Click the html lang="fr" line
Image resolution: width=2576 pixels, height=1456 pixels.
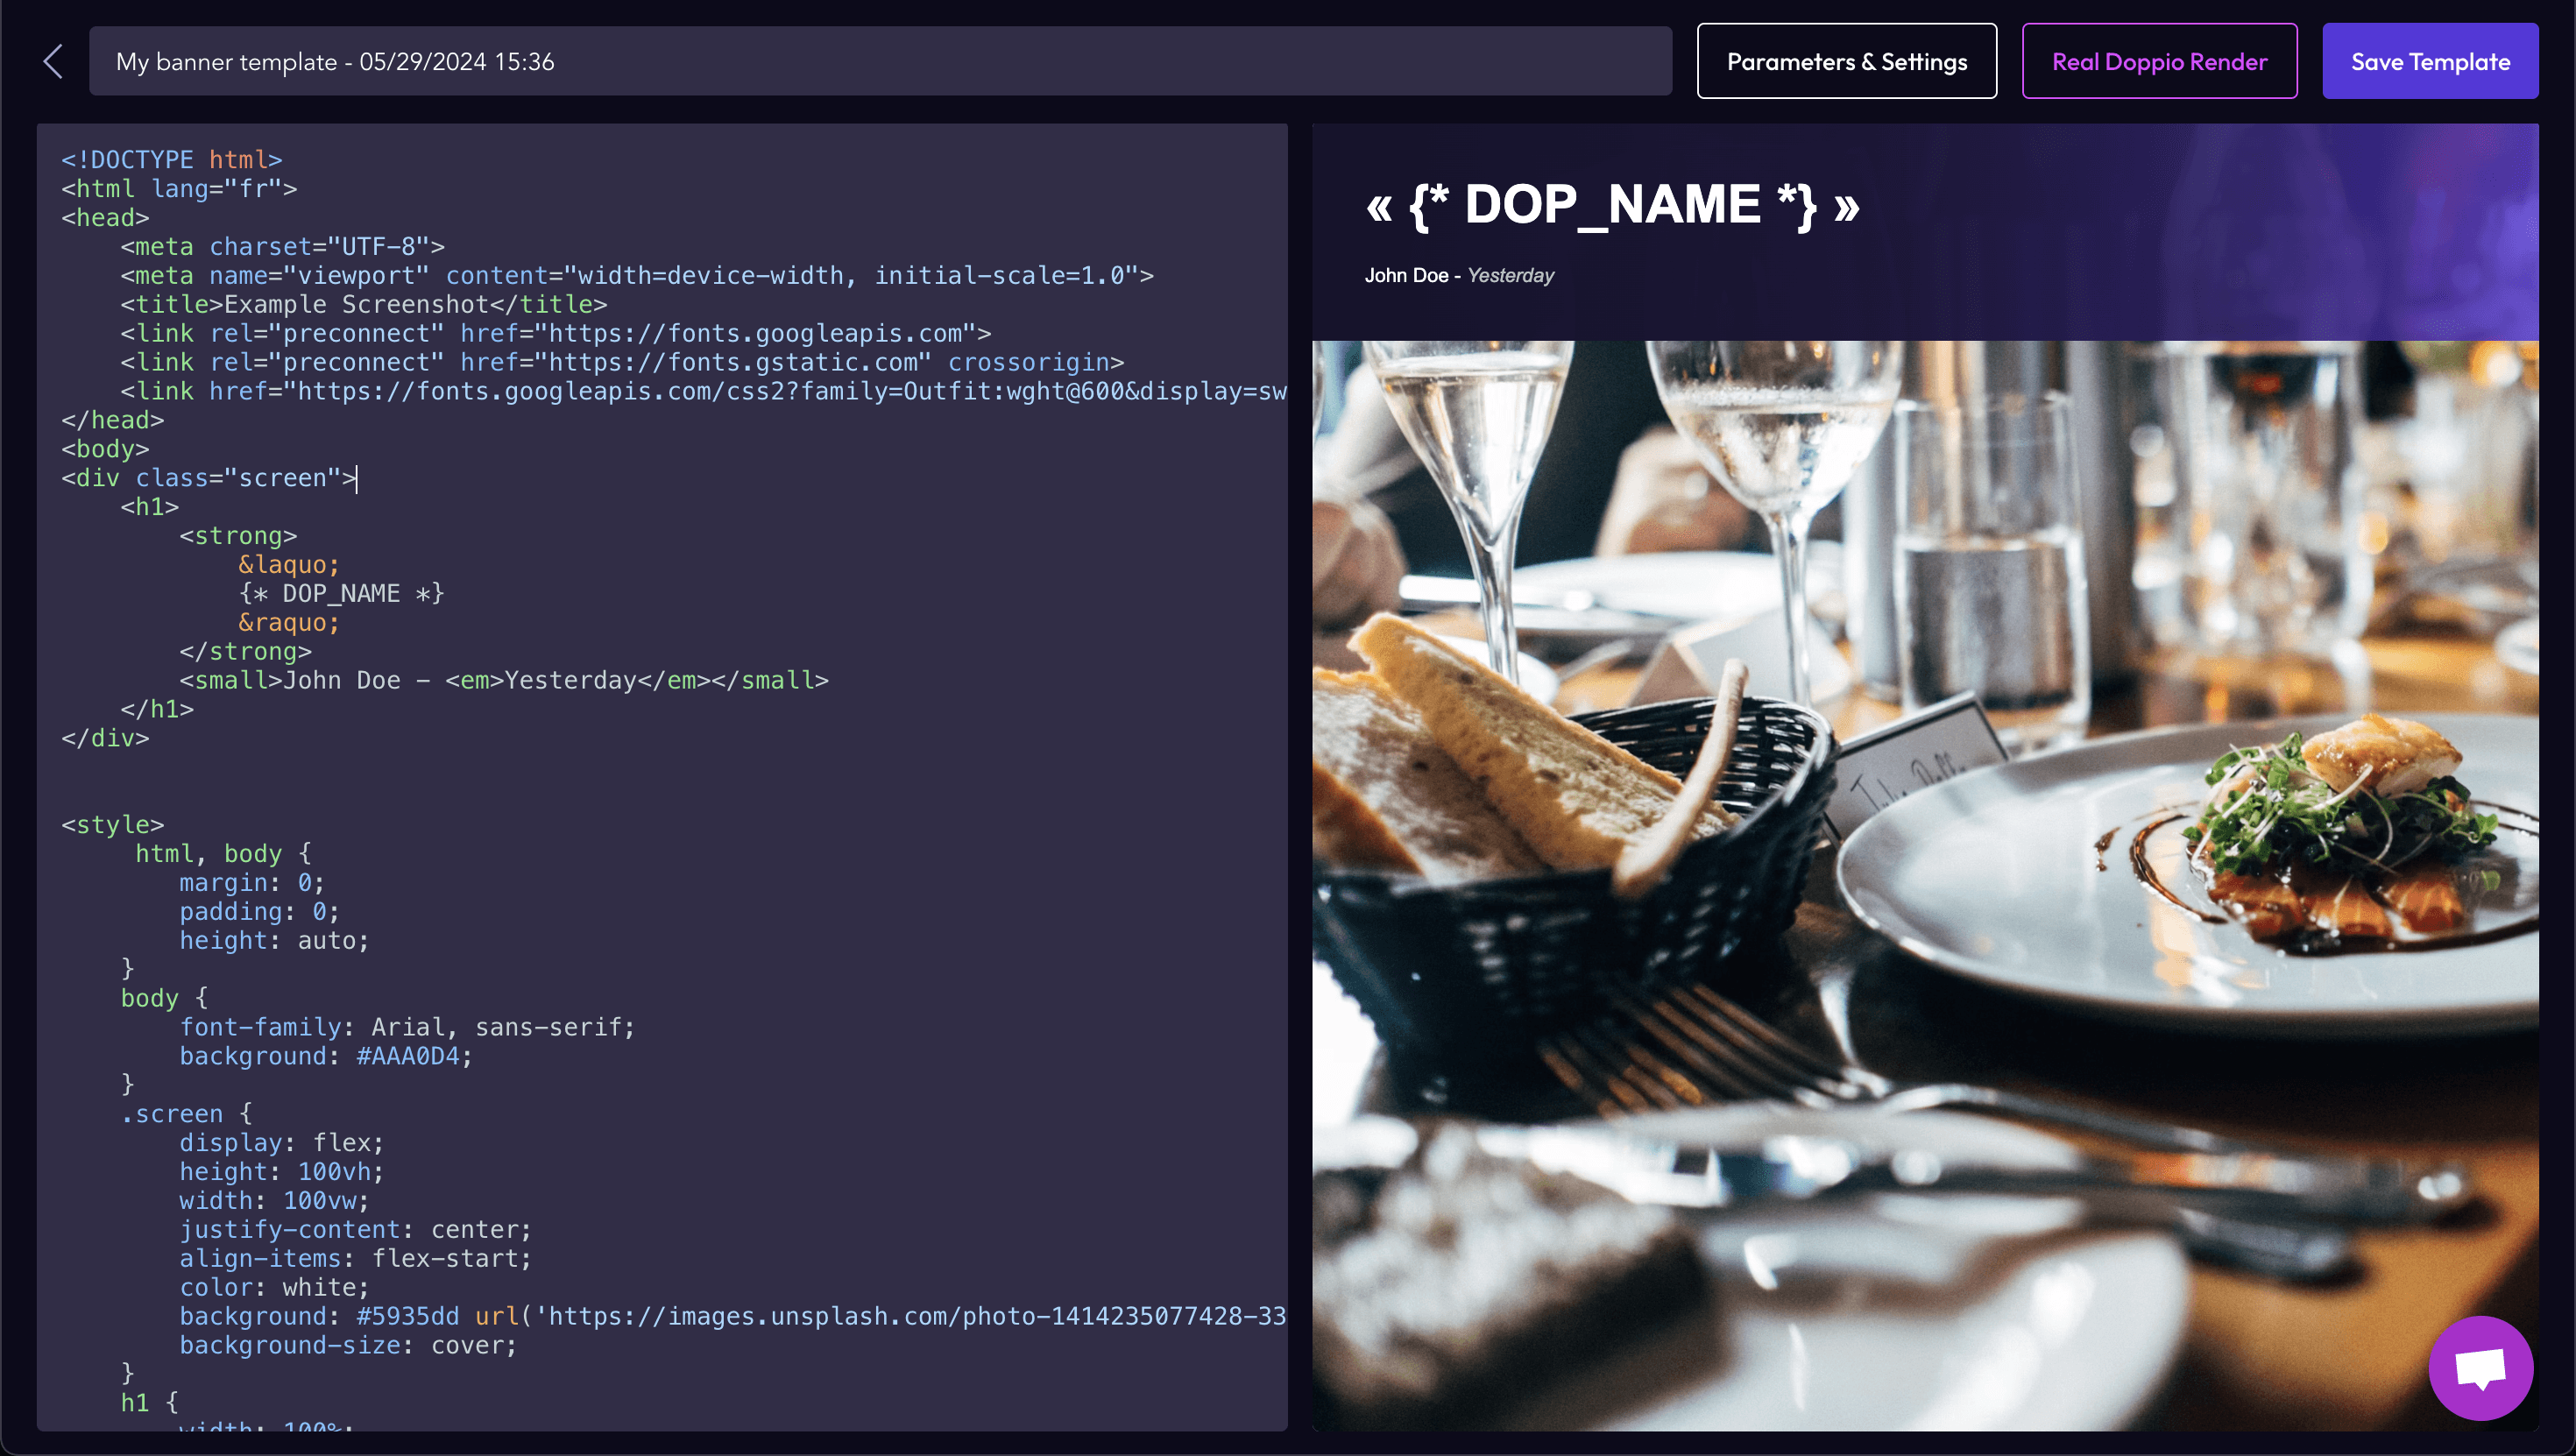(179, 189)
